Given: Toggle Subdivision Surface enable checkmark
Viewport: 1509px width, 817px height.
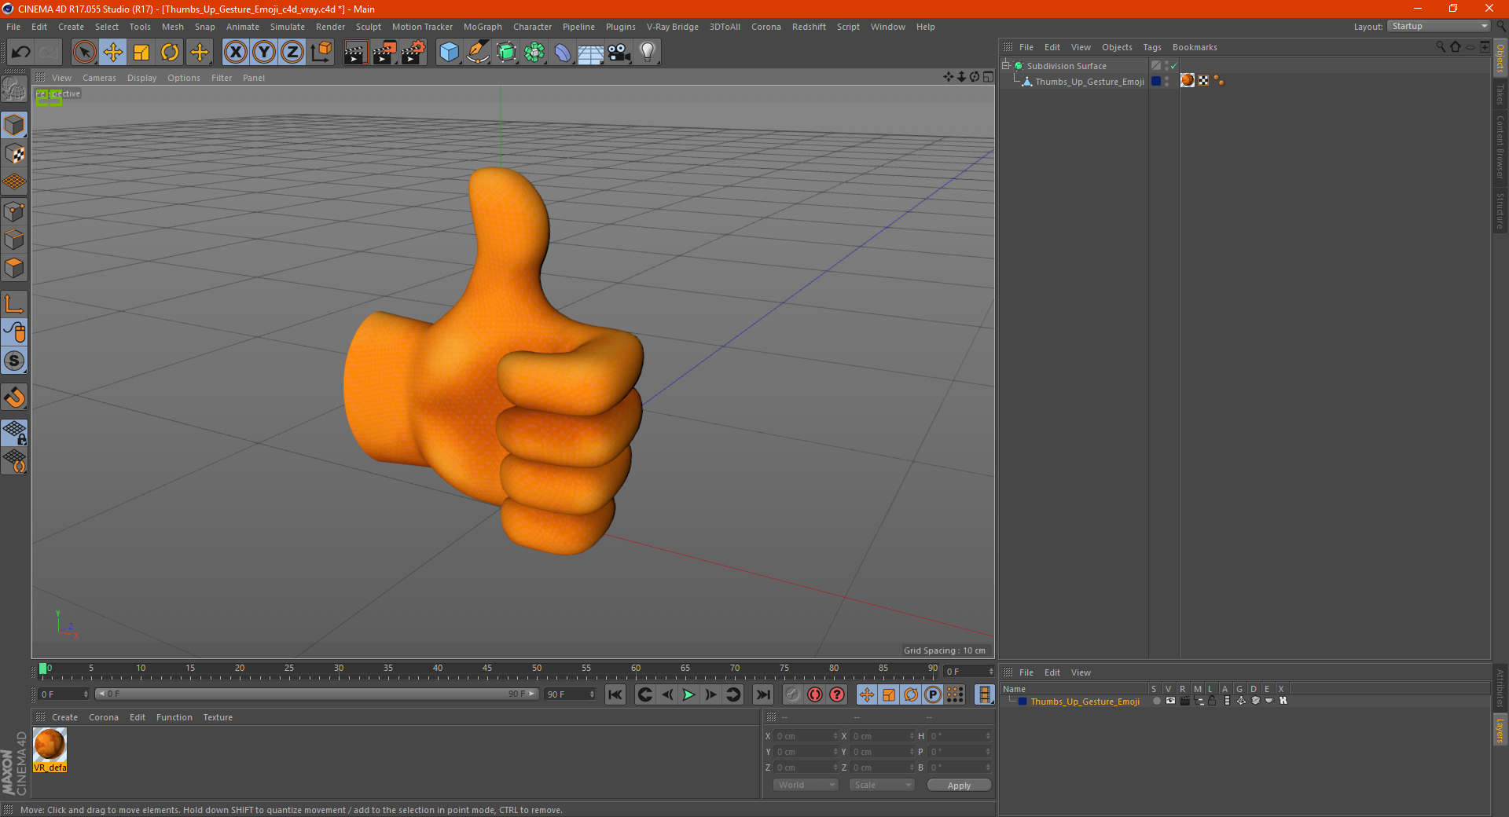Looking at the screenshot, I should click(x=1173, y=66).
